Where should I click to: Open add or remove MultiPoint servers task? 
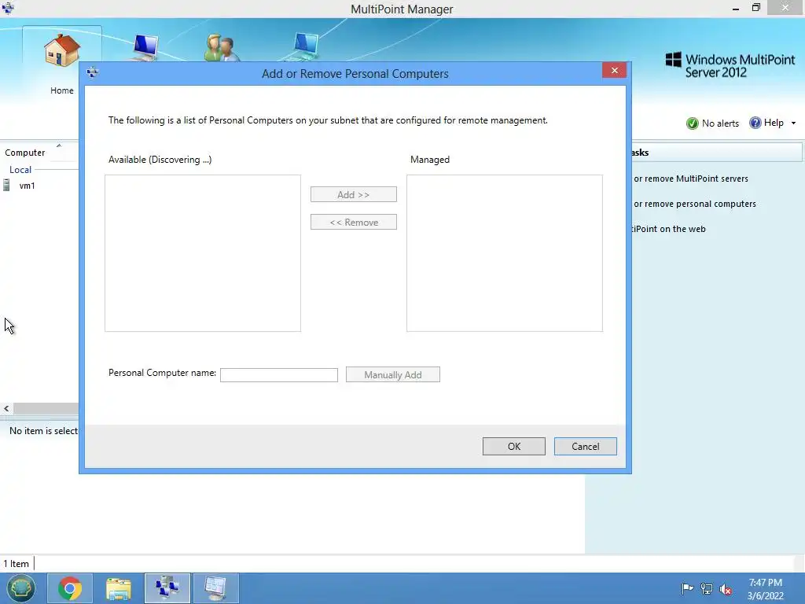point(690,179)
